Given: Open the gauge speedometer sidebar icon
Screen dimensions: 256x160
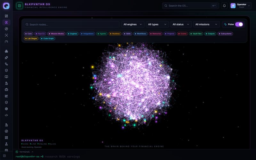Looking at the screenshot, I should [6, 42].
